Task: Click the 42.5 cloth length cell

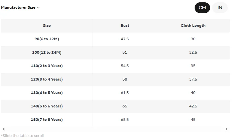Action: pyautogui.click(x=193, y=106)
